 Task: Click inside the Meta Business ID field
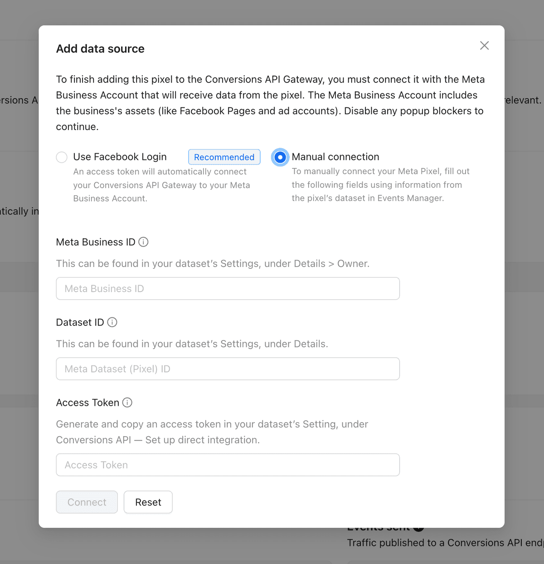228,288
